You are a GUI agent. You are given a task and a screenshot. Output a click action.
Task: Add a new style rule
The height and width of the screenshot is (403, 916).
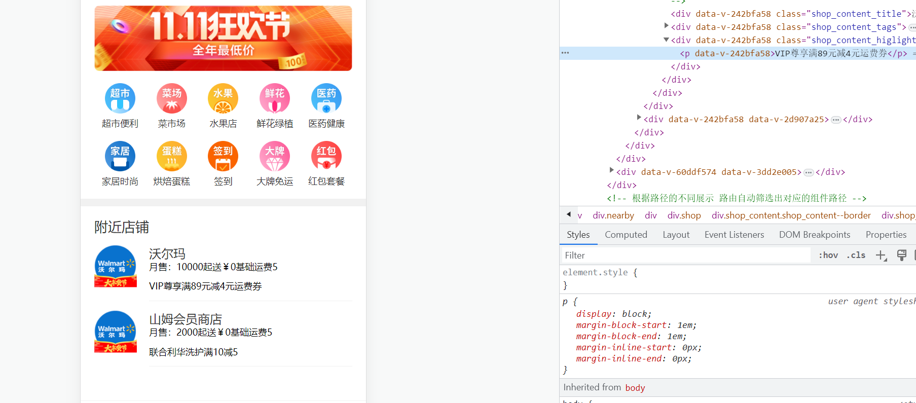[x=881, y=255]
